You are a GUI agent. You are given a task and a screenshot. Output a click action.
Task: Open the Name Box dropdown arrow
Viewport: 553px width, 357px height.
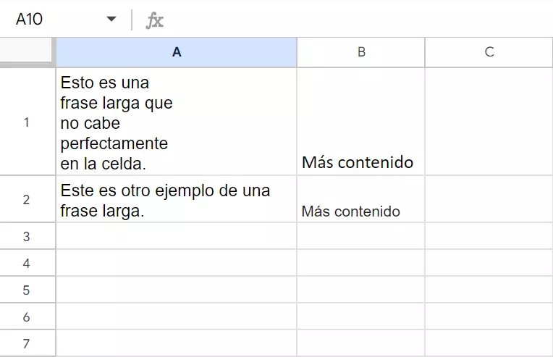click(111, 20)
